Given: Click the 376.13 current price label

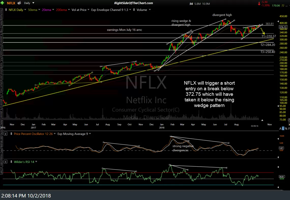Looking at the screenshot, I should [x=283, y=27].
